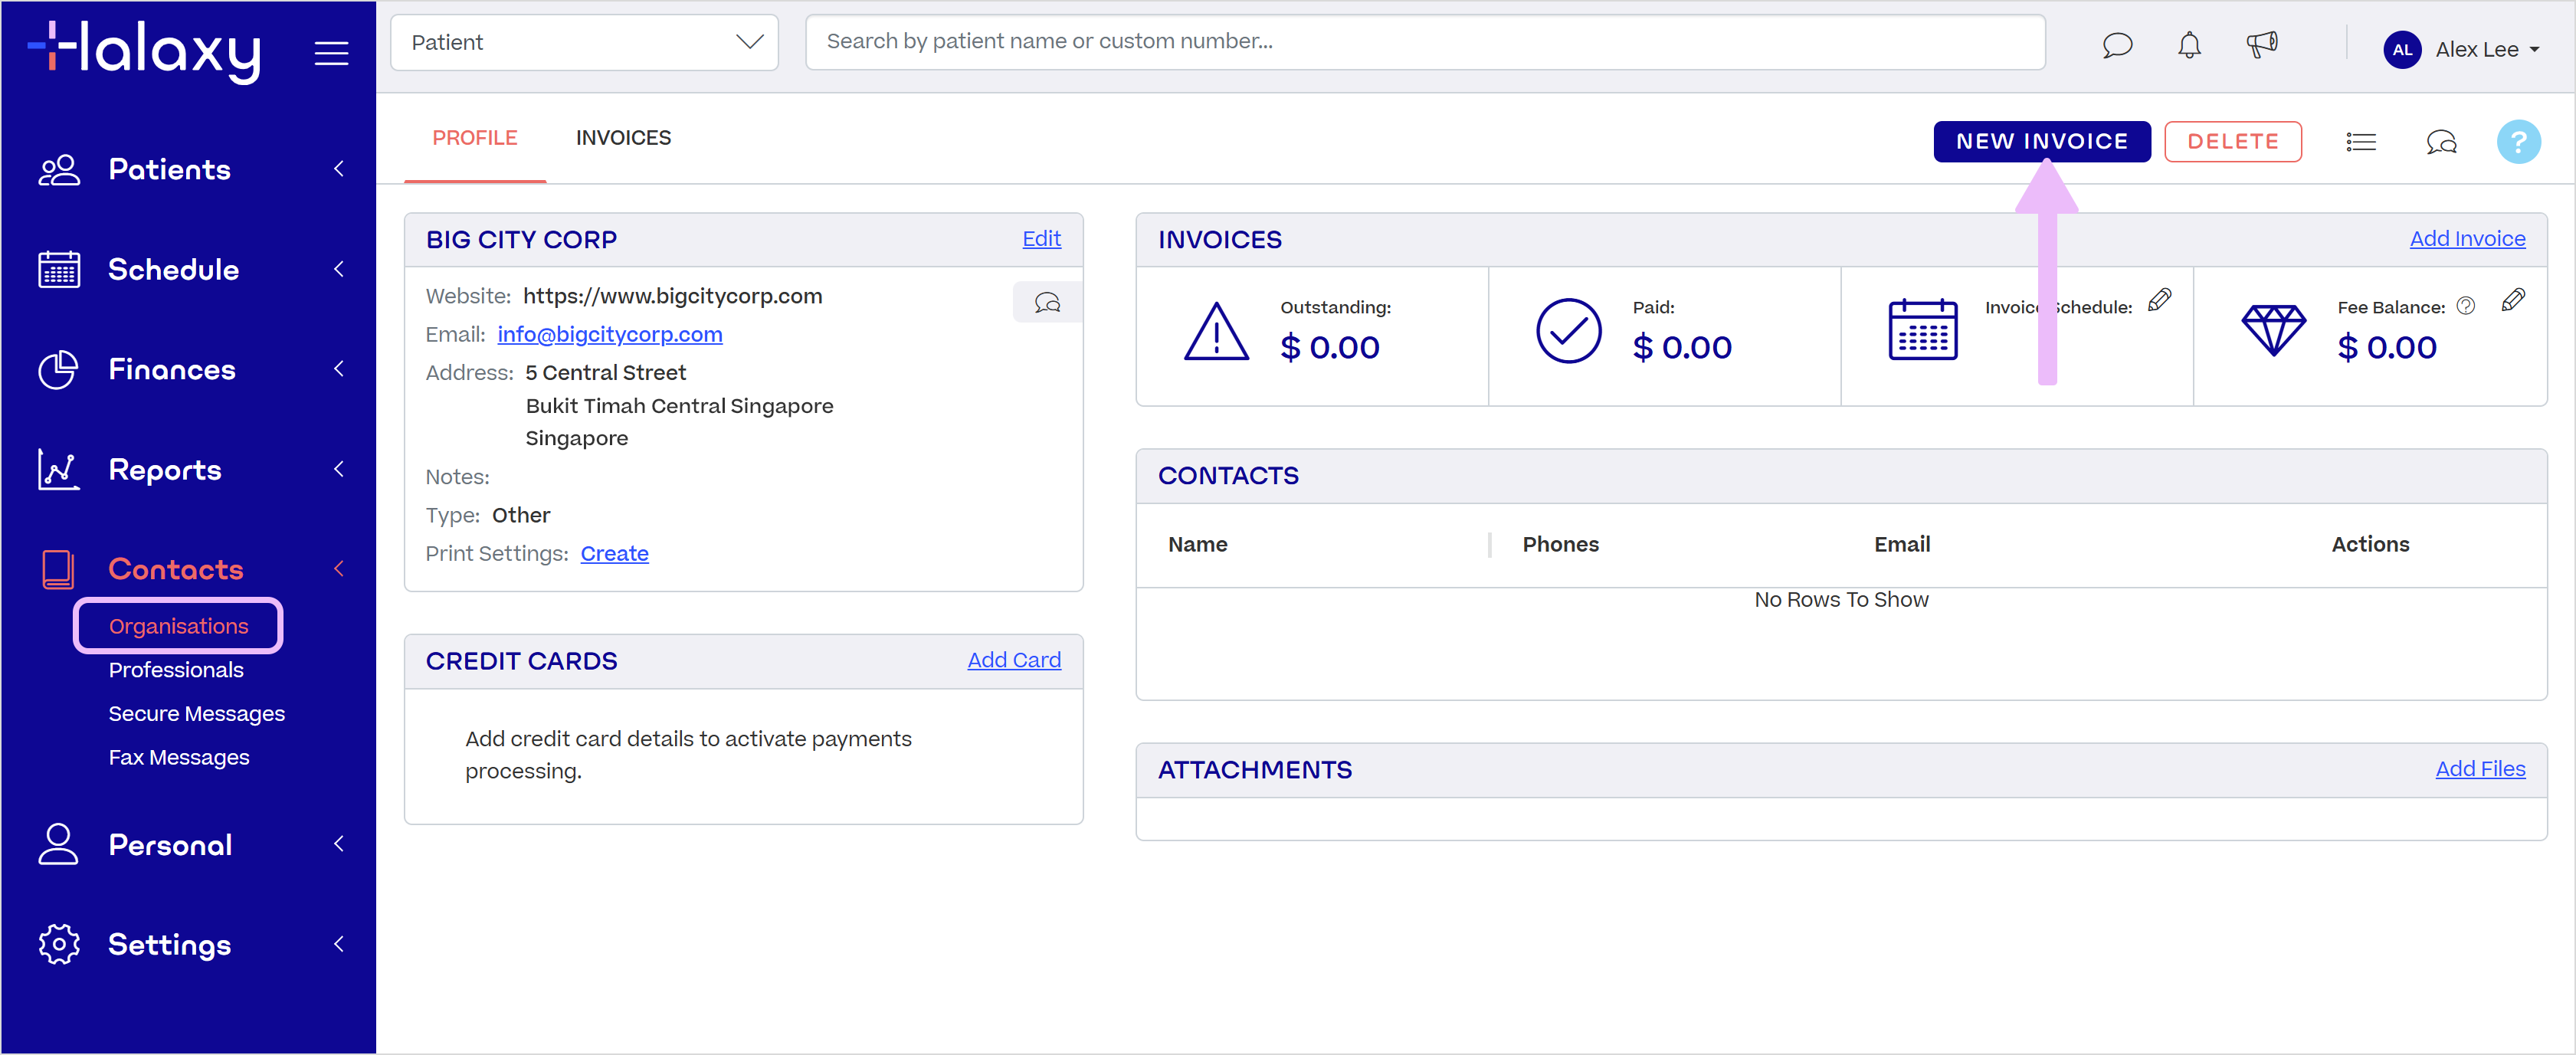This screenshot has width=2576, height=1055.
Task: Click the Add Files link
Action: pos(2480,769)
